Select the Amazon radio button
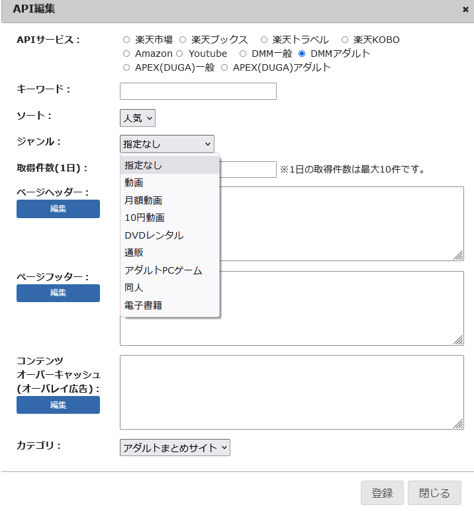Viewport: 474px width, 511px height. [126, 54]
